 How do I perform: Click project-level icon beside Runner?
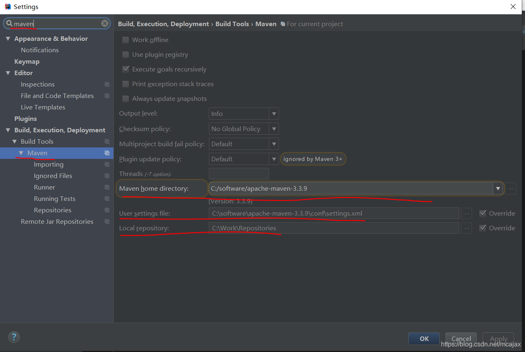pyautogui.click(x=107, y=187)
